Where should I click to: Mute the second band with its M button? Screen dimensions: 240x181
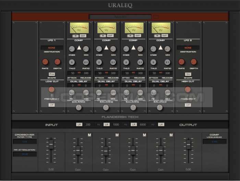117,135
